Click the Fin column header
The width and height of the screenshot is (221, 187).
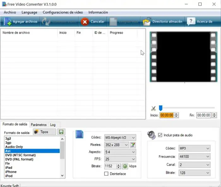coord(83,33)
